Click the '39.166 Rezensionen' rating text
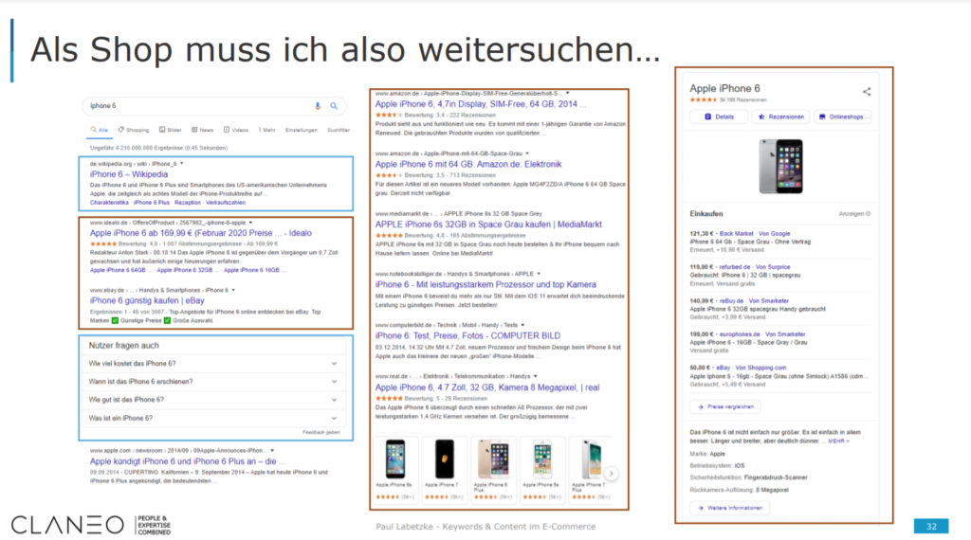971x540 pixels. point(742,99)
